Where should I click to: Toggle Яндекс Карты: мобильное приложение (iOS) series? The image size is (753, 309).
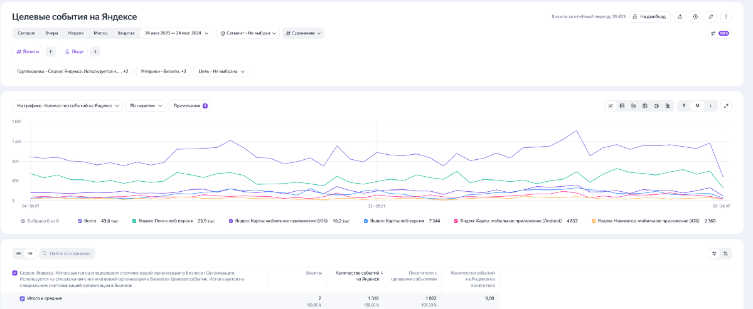[x=231, y=221]
